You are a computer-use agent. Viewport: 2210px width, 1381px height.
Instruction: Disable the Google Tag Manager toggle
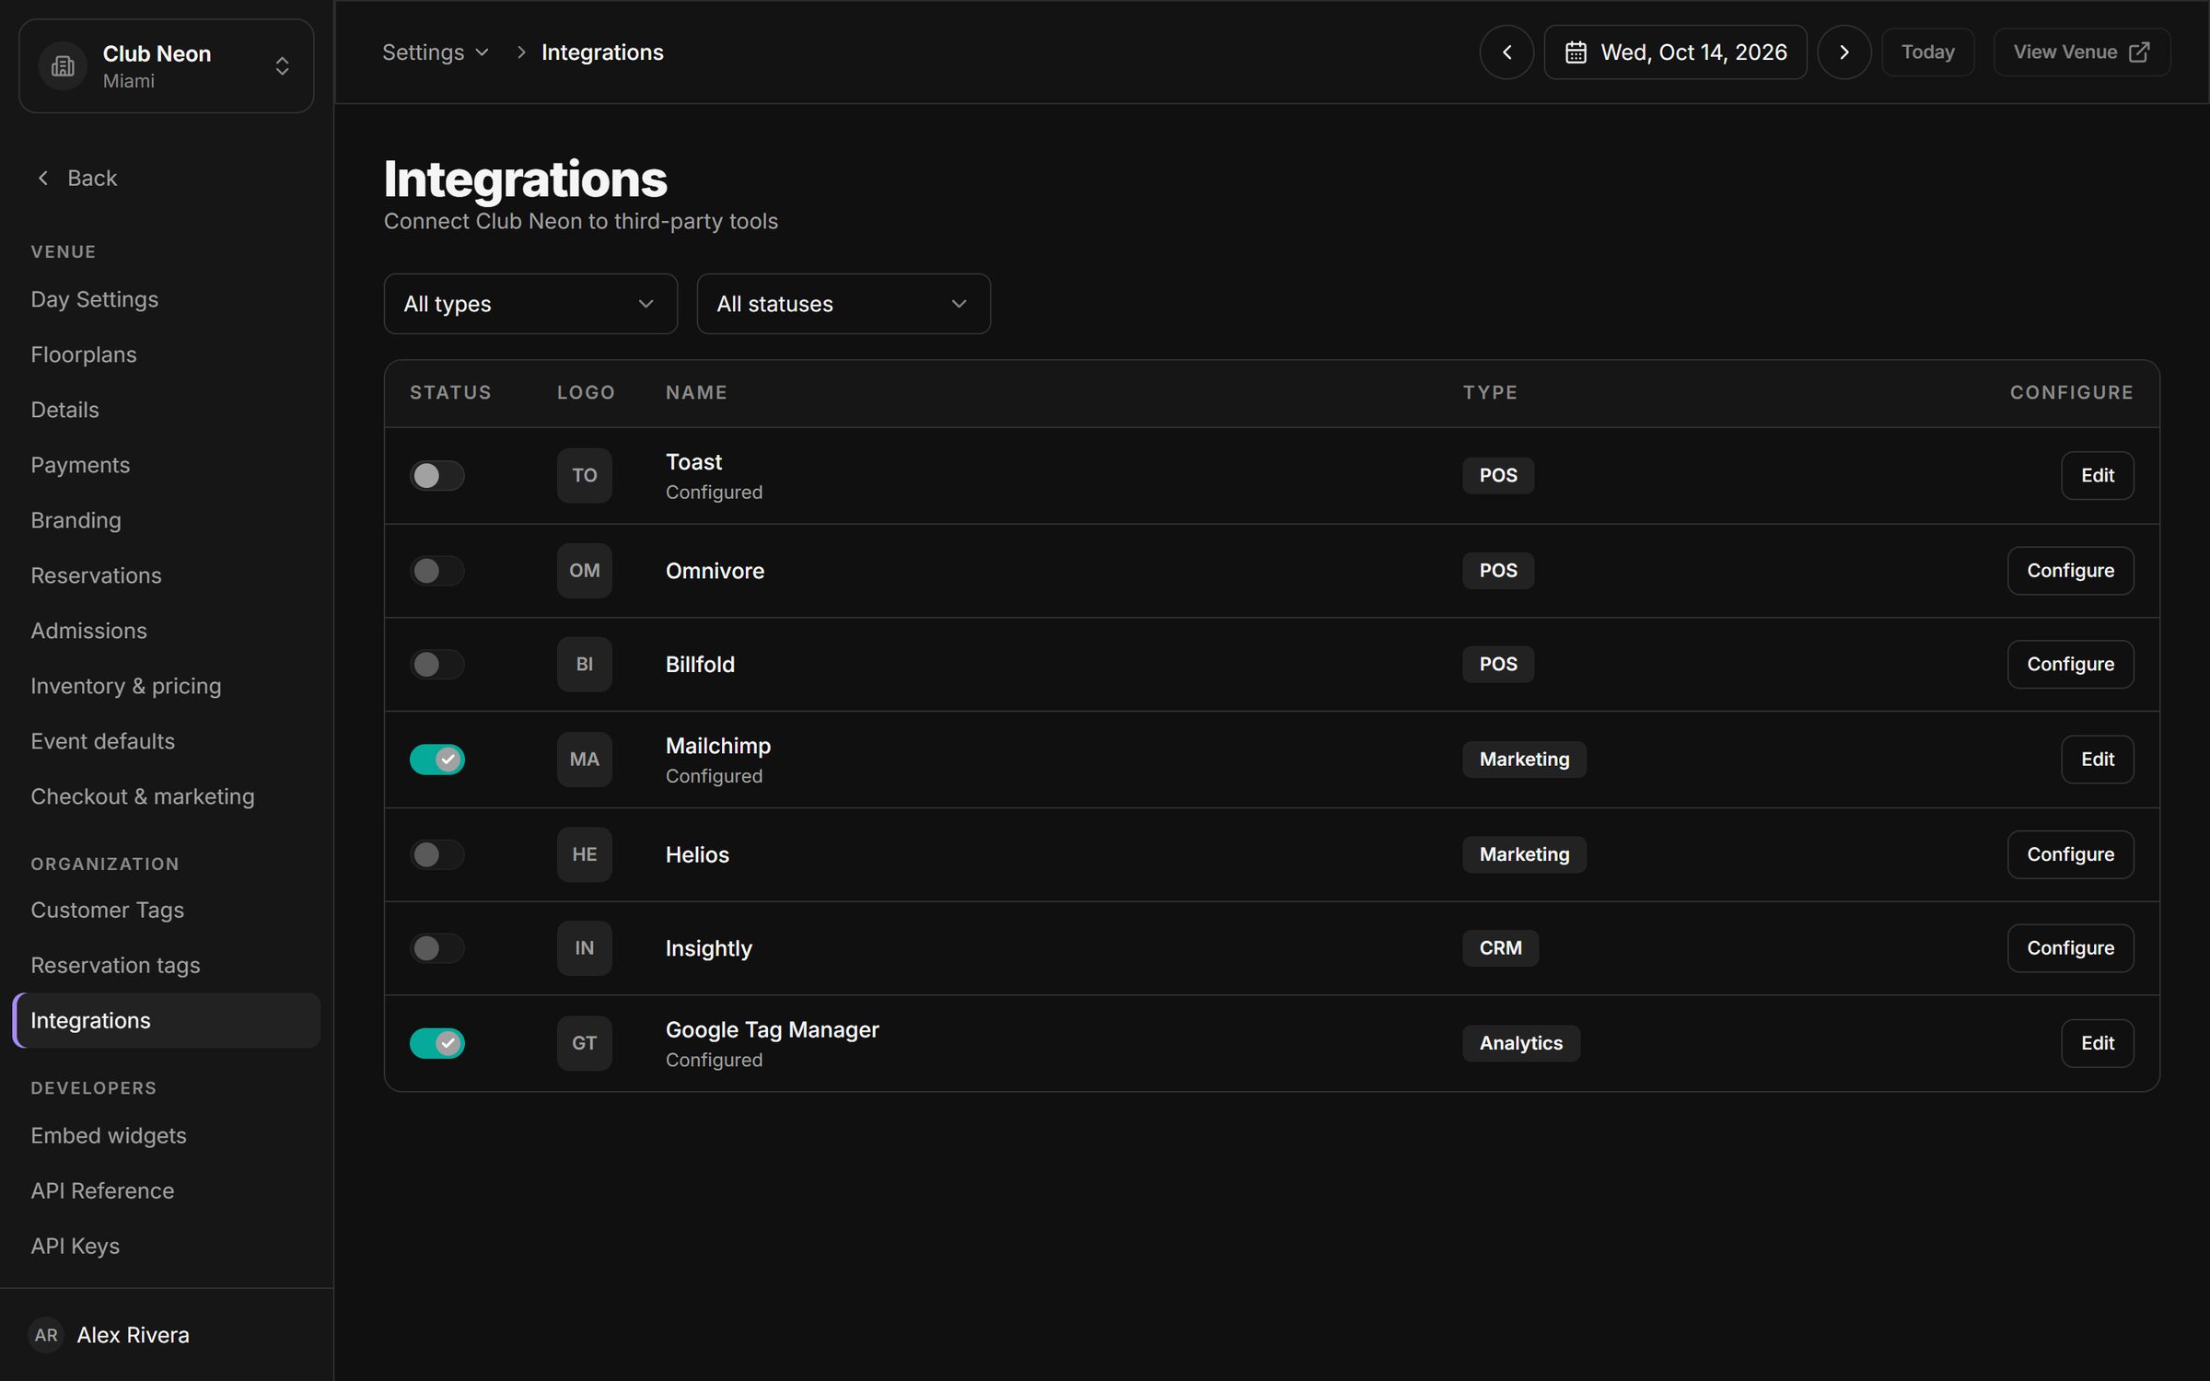pos(436,1043)
